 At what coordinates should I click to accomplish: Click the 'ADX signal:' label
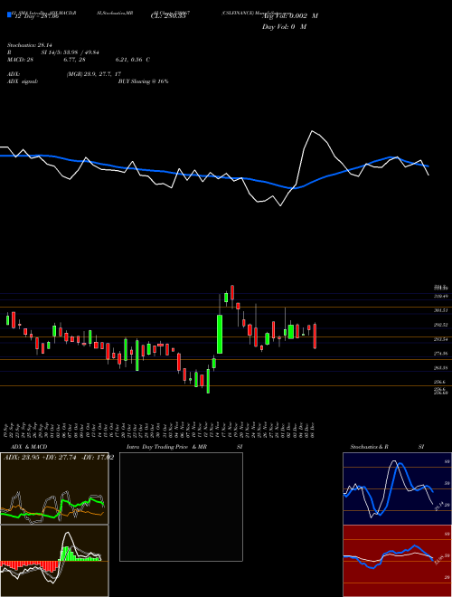coord(23,81)
